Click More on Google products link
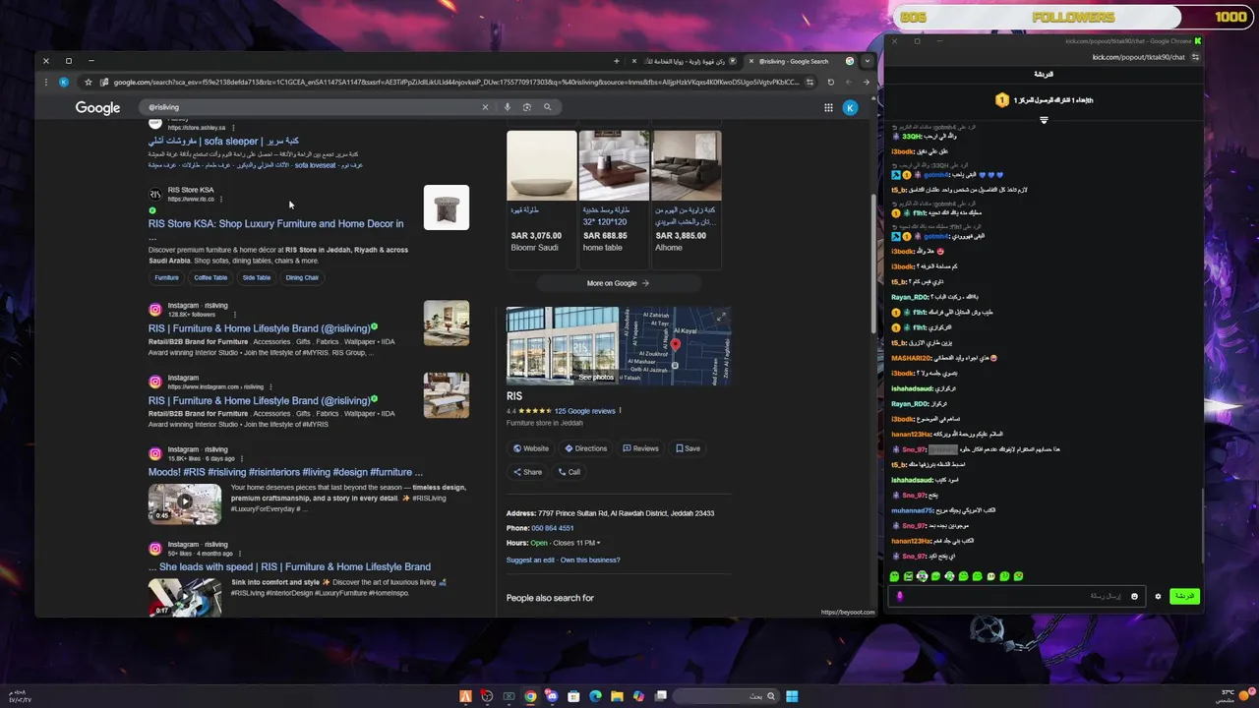The height and width of the screenshot is (708, 1259). coord(618,283)
